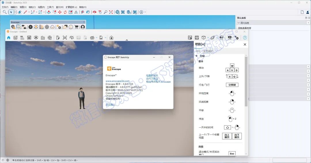
Task: Open the 绘图(R) menu
Action: [x=41, y=7]
